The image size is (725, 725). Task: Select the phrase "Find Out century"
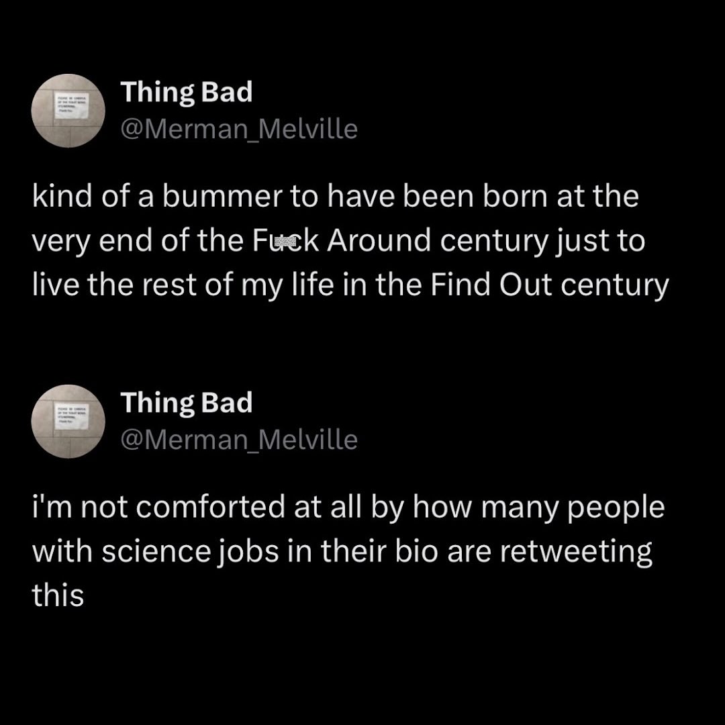549,285
